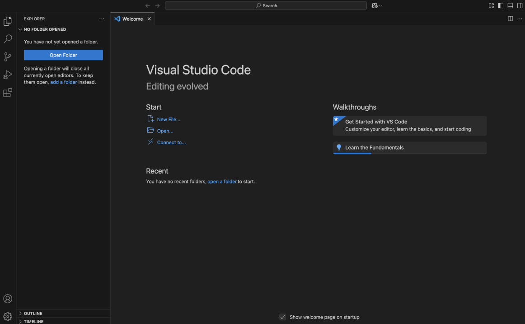Screen dimensions: 525x324
Task: Click the Open Folder button
Action: point(63,55)
